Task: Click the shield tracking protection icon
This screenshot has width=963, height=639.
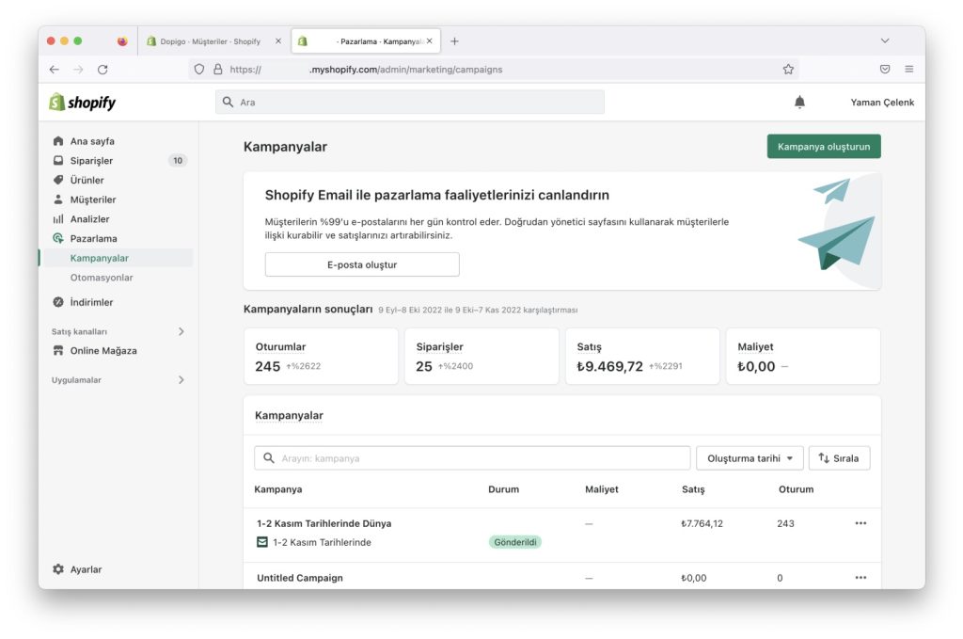Action: [199, 70]
